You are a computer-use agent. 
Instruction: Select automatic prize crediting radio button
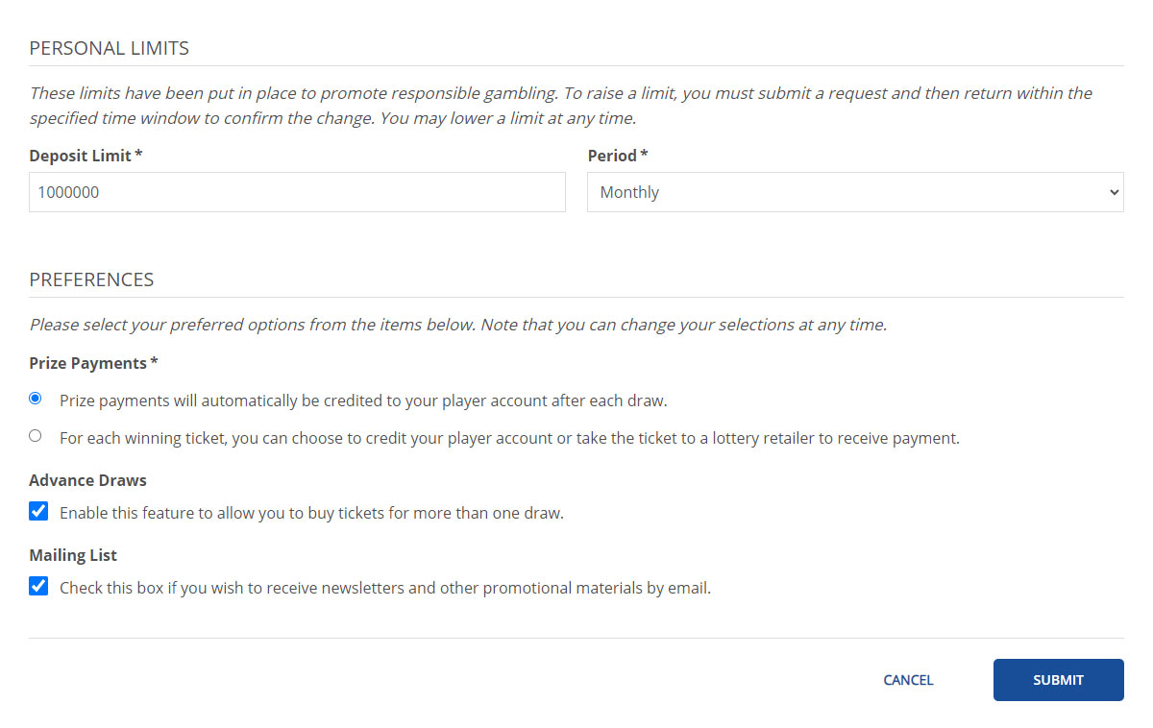coord(36,399)
